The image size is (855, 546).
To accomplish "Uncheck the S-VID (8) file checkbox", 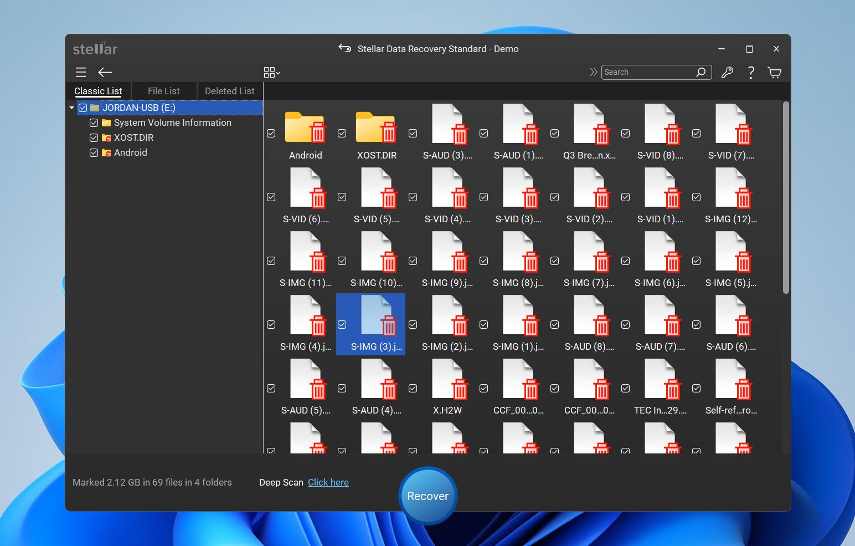I will pyautogui.click(x=625, y=133).
